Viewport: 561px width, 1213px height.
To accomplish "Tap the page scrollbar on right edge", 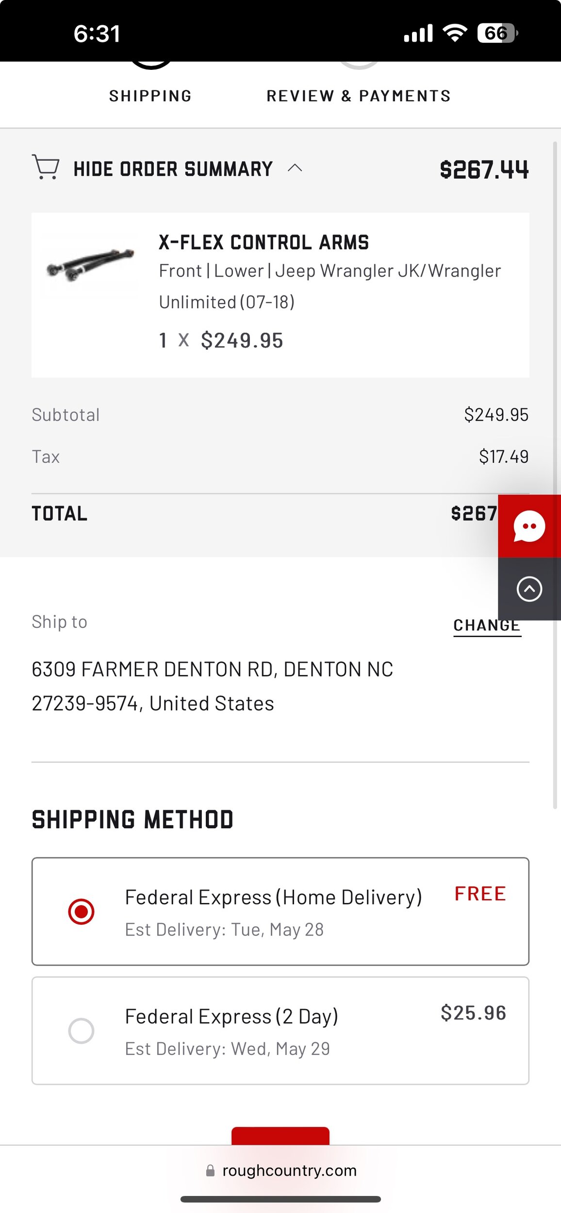I will (555, 475).
